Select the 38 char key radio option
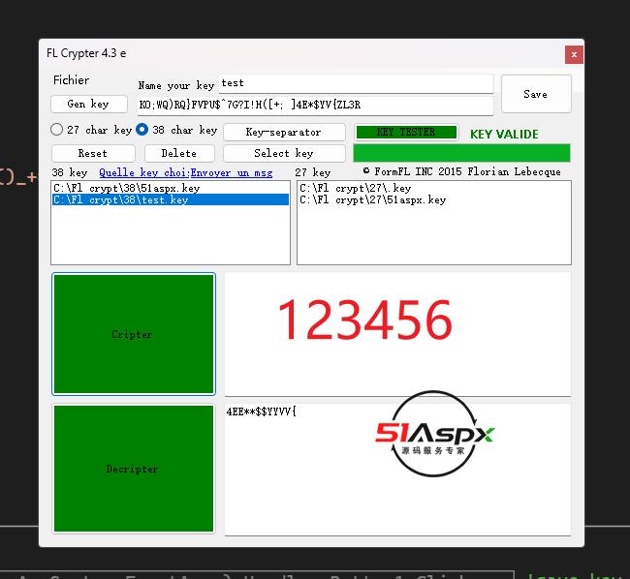Screen dimensions: 630x579 176,130
